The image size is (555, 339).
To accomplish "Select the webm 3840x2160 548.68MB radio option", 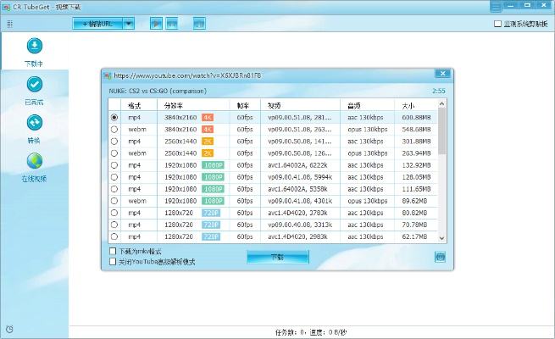I will point(114,130).
